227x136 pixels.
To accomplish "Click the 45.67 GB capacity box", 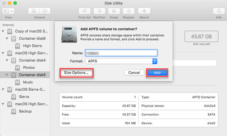I will 201,36.
